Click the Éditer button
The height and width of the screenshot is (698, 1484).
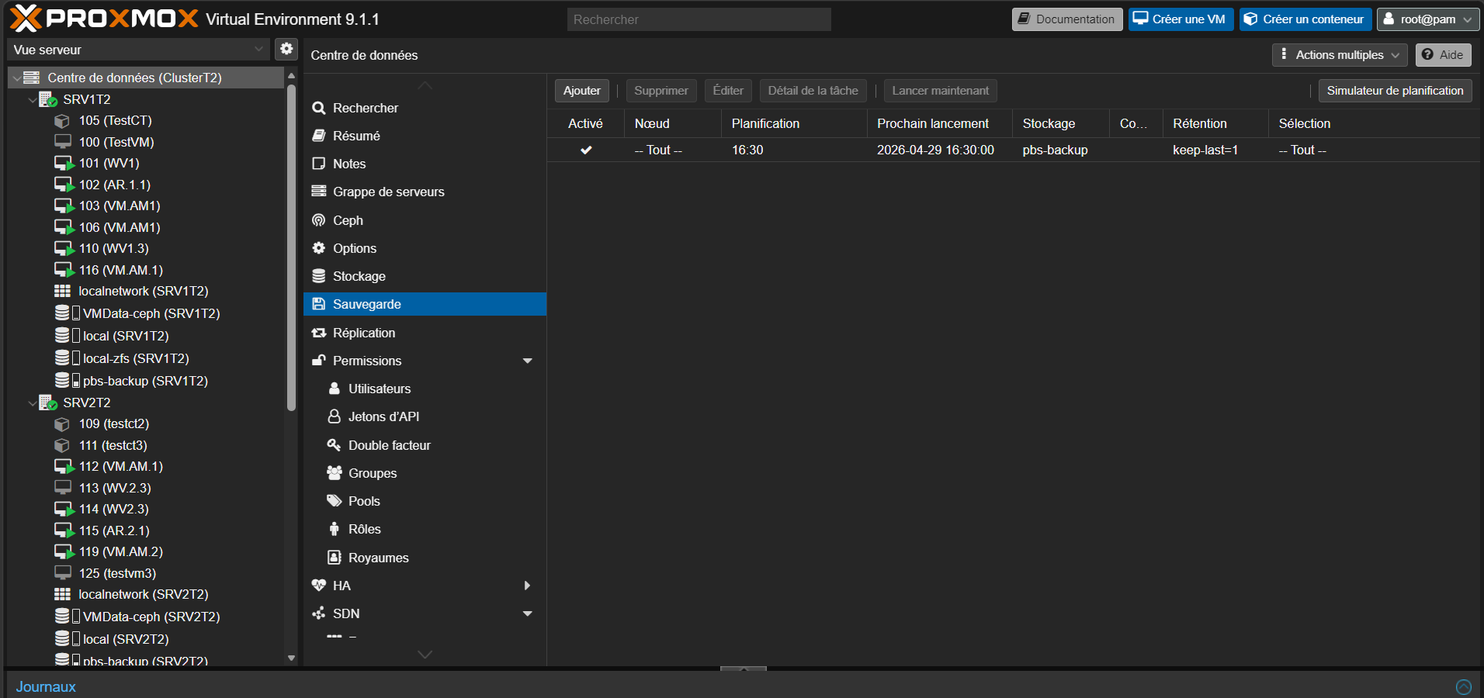click(x=728, y=91)
